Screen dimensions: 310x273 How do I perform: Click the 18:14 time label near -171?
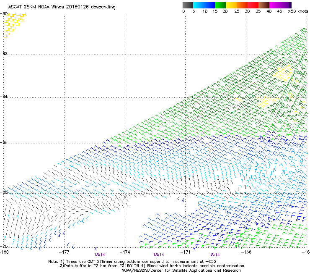(x=214, y=255)
